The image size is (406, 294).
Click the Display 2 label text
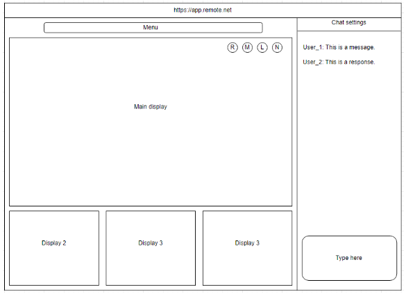tap(54, 243)
